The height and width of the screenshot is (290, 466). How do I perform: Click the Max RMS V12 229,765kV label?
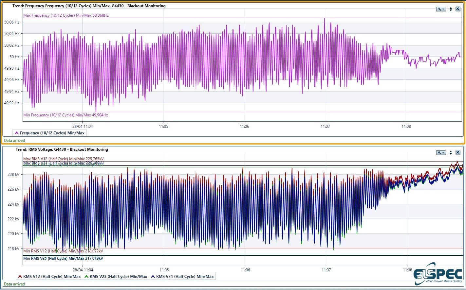point(63,159)
